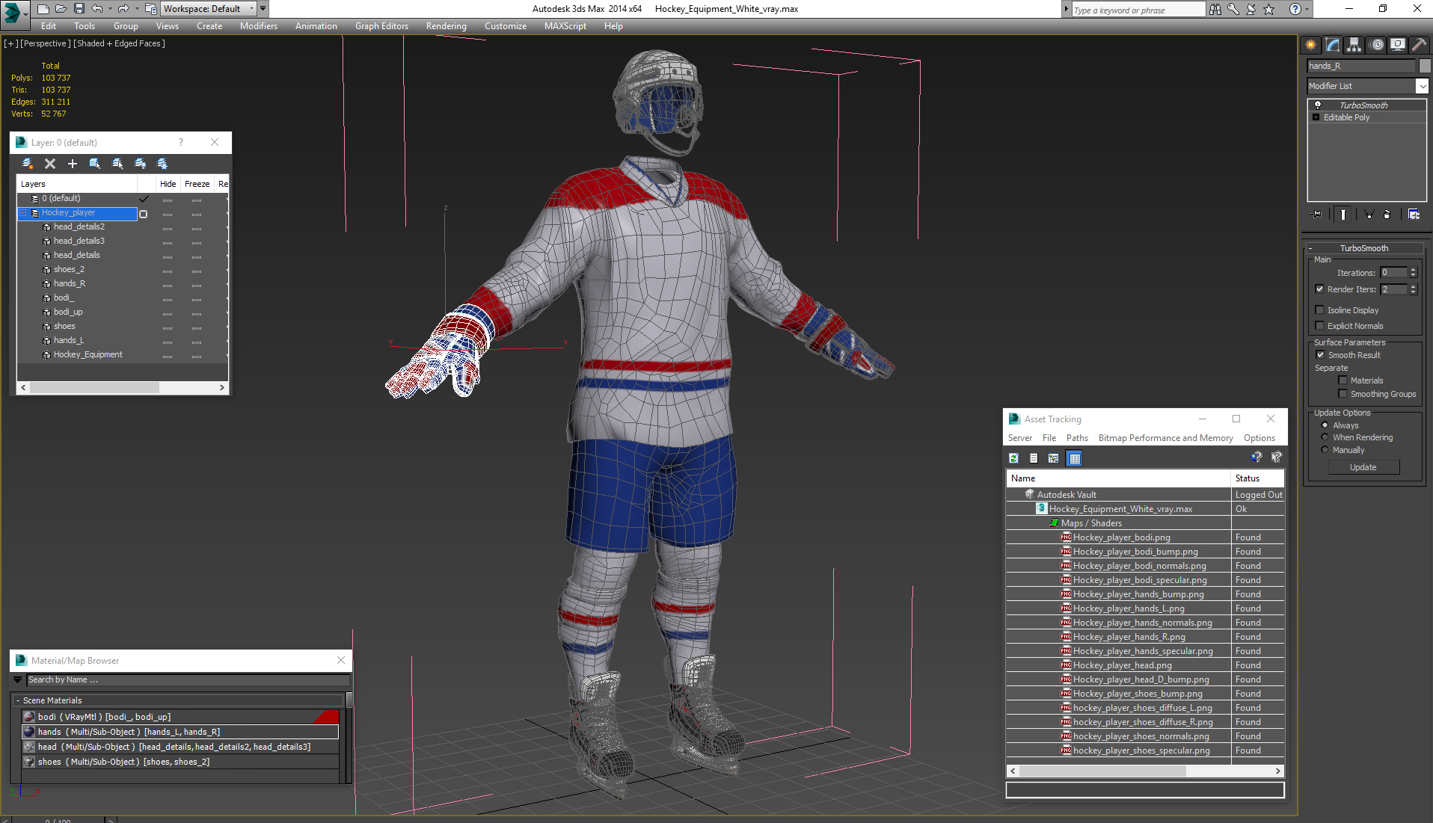
Task: Click Freeze column header in Layer dialog
Action: pos(197,184)
